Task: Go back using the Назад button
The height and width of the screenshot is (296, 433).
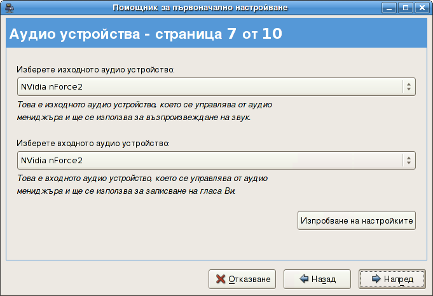Action: pyautogui.click(x=317, y=279)
